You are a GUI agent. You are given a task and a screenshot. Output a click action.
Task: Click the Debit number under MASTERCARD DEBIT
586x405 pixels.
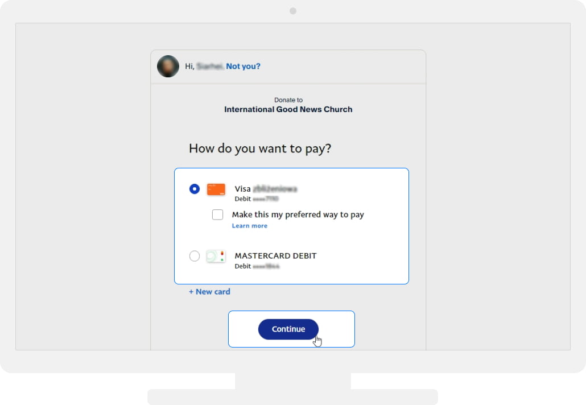(x=257, y=266)
